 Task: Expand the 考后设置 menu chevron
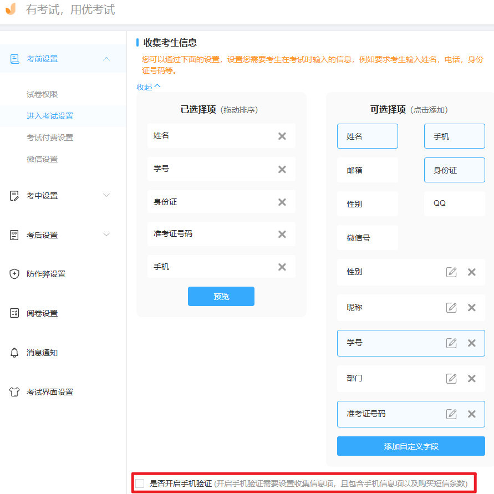106,235
